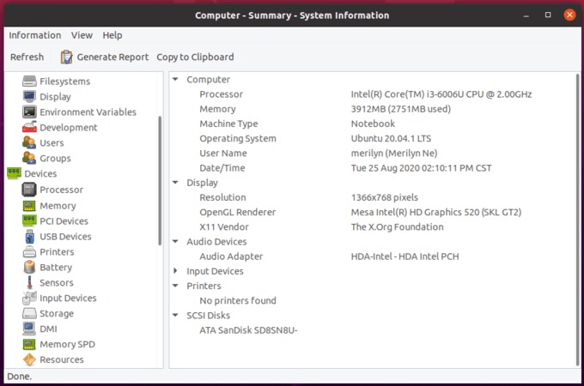Select 'No printers found' row

(x=373, y=300)
